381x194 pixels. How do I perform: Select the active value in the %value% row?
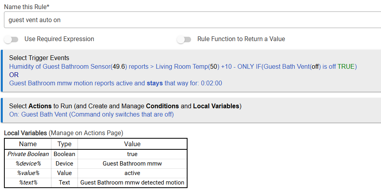(x=132, y=173)
